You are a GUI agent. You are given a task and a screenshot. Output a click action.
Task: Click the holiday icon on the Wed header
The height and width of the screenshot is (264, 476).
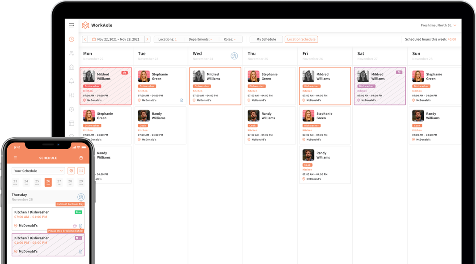[x=234, y=56]
